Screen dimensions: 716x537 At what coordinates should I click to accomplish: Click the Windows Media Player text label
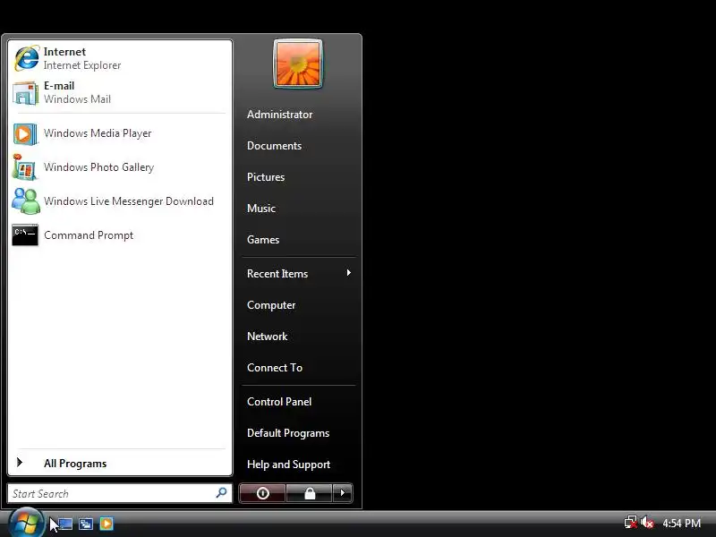pyautogui.click(x=98, y=133)
